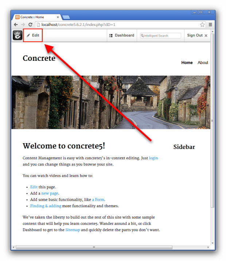Viewport: 226px width, 261px height.
Task: Open the 'Finding & adding' link
Action: [46, 206]
